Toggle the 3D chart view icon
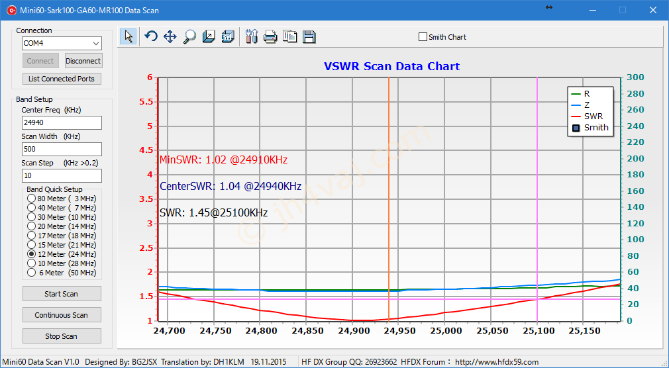669x368 pixels. [x=228, y=36]
